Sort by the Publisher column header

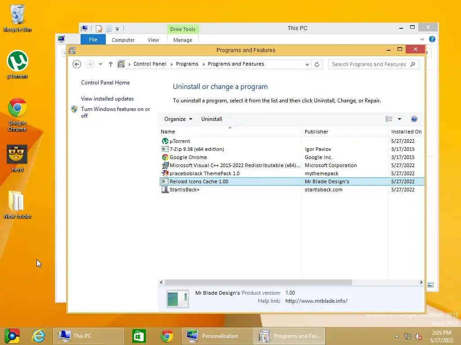tap(345, 132)
